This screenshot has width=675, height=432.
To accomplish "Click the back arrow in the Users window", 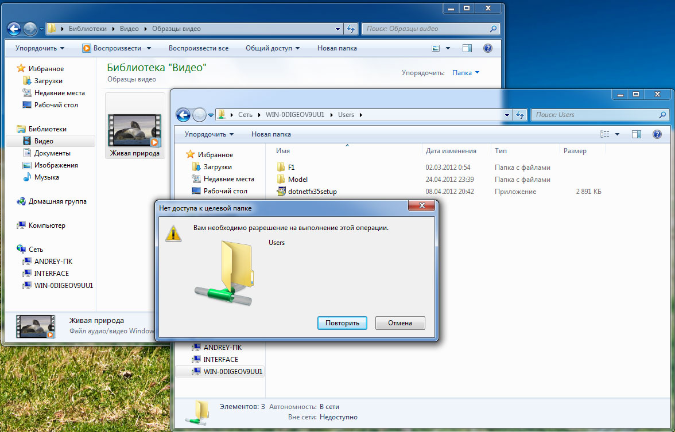I will [183, 115].
